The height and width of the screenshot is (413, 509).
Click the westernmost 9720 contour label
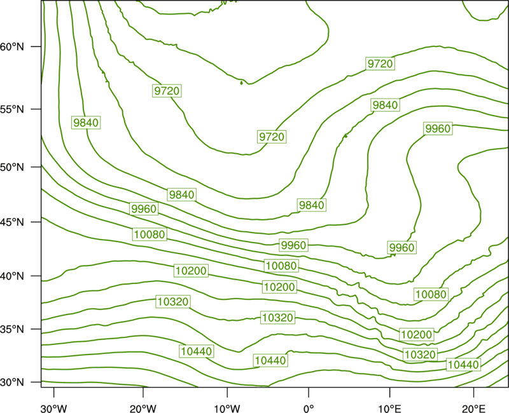coord(167,91)
